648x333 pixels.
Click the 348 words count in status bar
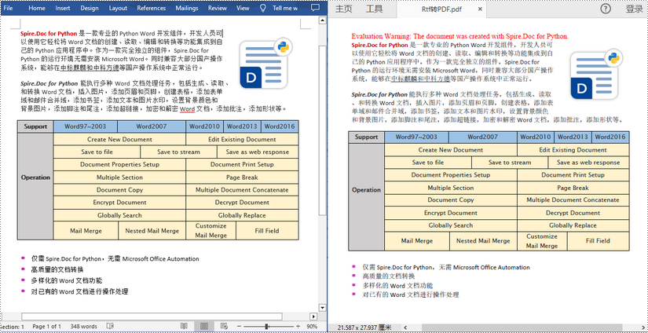[83, 326]
